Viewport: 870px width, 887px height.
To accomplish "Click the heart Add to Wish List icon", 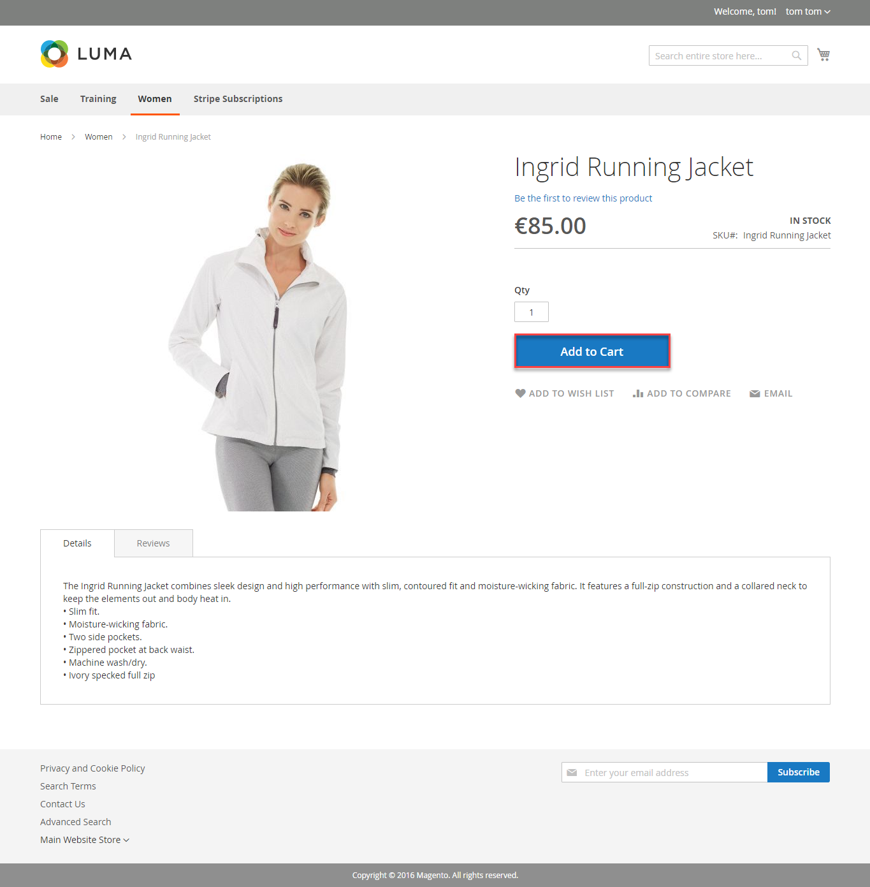I will click(520, 393).
